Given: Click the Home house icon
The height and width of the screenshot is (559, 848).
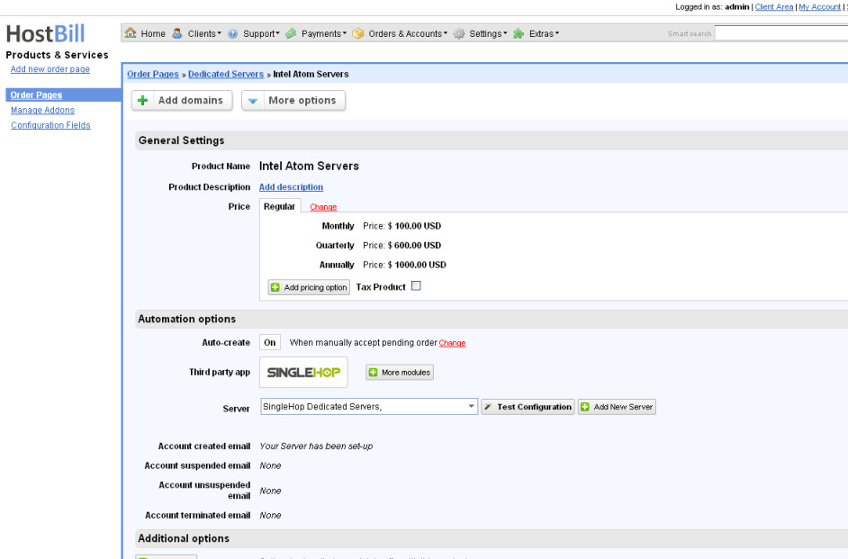Looking at the screenshot, I should [131, 33].
